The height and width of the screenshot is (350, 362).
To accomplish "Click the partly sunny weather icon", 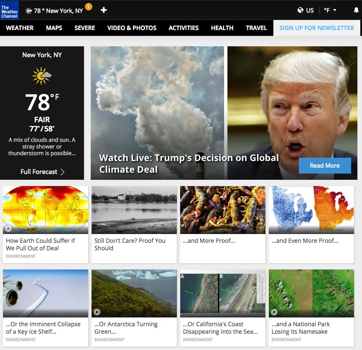I will click(42, 76).
